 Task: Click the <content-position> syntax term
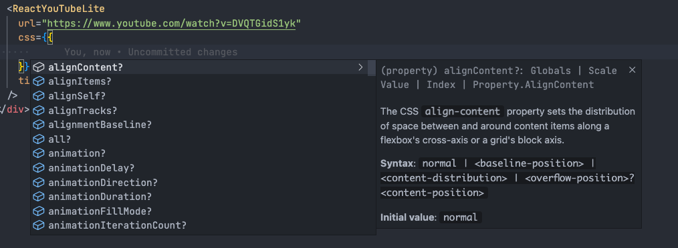[433, 193]
